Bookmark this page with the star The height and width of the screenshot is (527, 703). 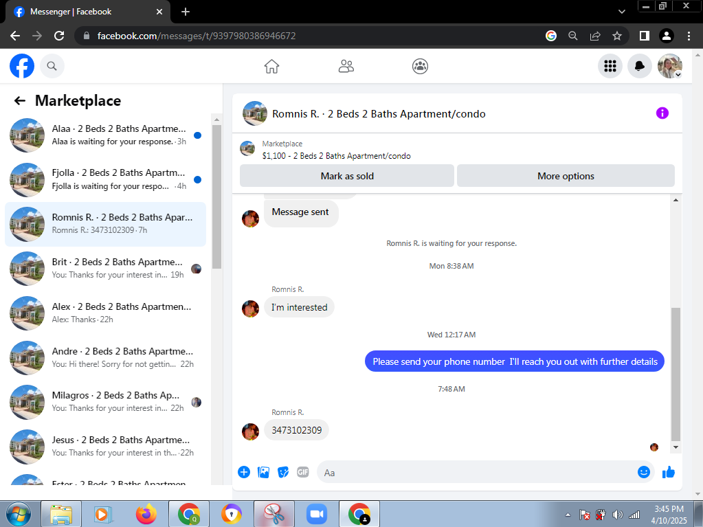point(617,36)
